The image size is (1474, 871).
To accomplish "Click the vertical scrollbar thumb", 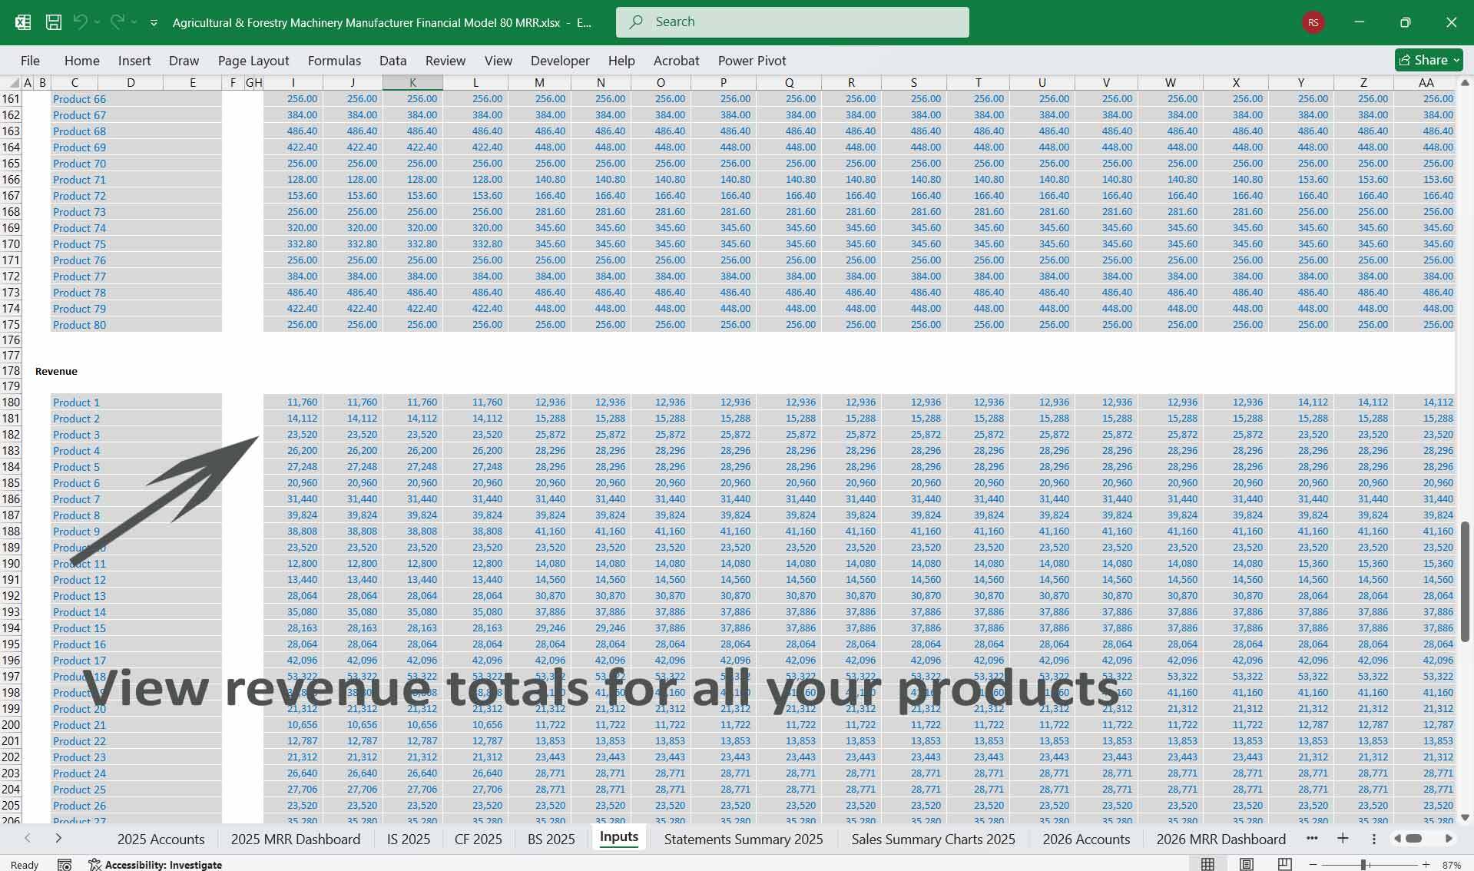I will tap(1465, 581).
